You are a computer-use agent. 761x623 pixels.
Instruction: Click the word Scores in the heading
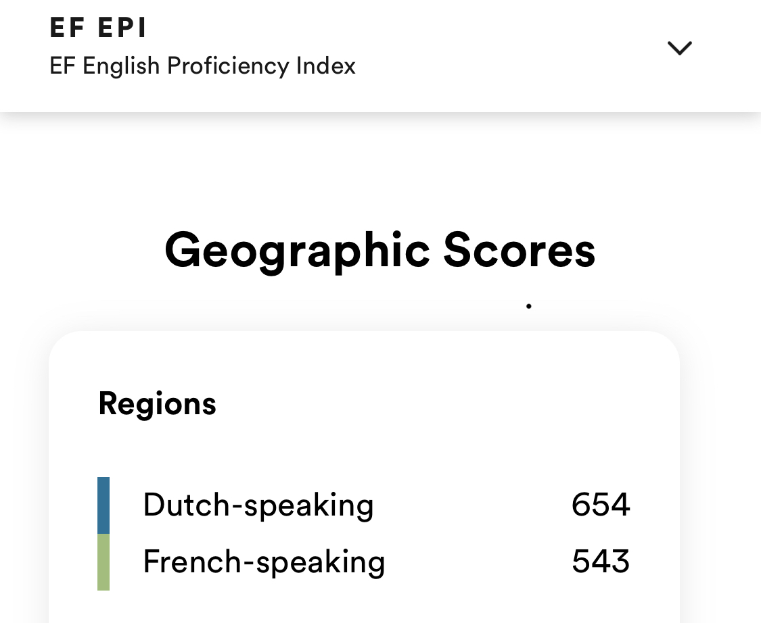click(519, 251)
